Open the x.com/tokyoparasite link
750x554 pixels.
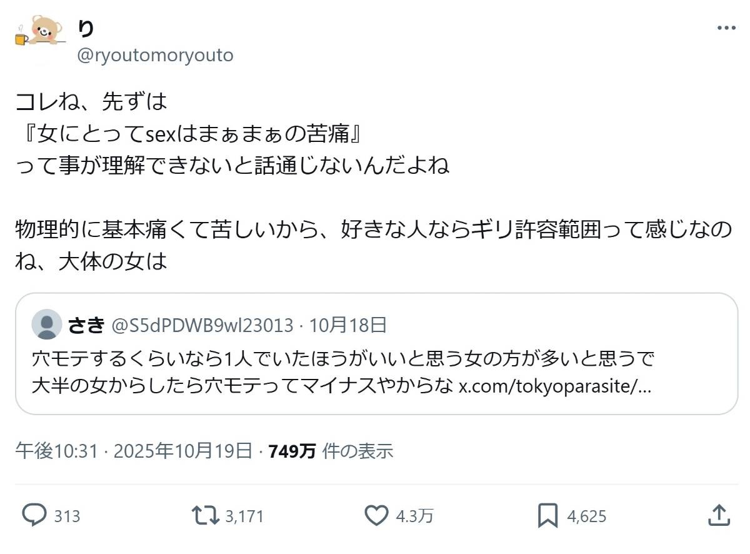[555, 386]
